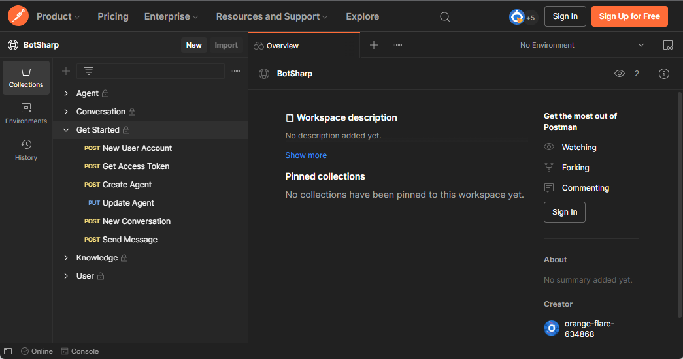Open the Product menu dropdown

pyautogui.click(x=58, y=16)
